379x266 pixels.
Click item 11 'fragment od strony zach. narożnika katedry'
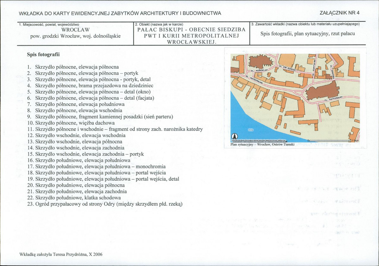pos(156,130)
